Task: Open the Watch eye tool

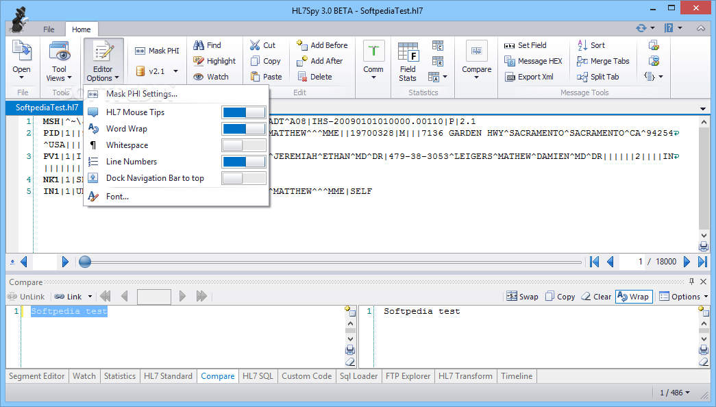Action: point(210,77)
